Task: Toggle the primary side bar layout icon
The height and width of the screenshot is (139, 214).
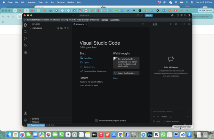Action: [182, 15]
